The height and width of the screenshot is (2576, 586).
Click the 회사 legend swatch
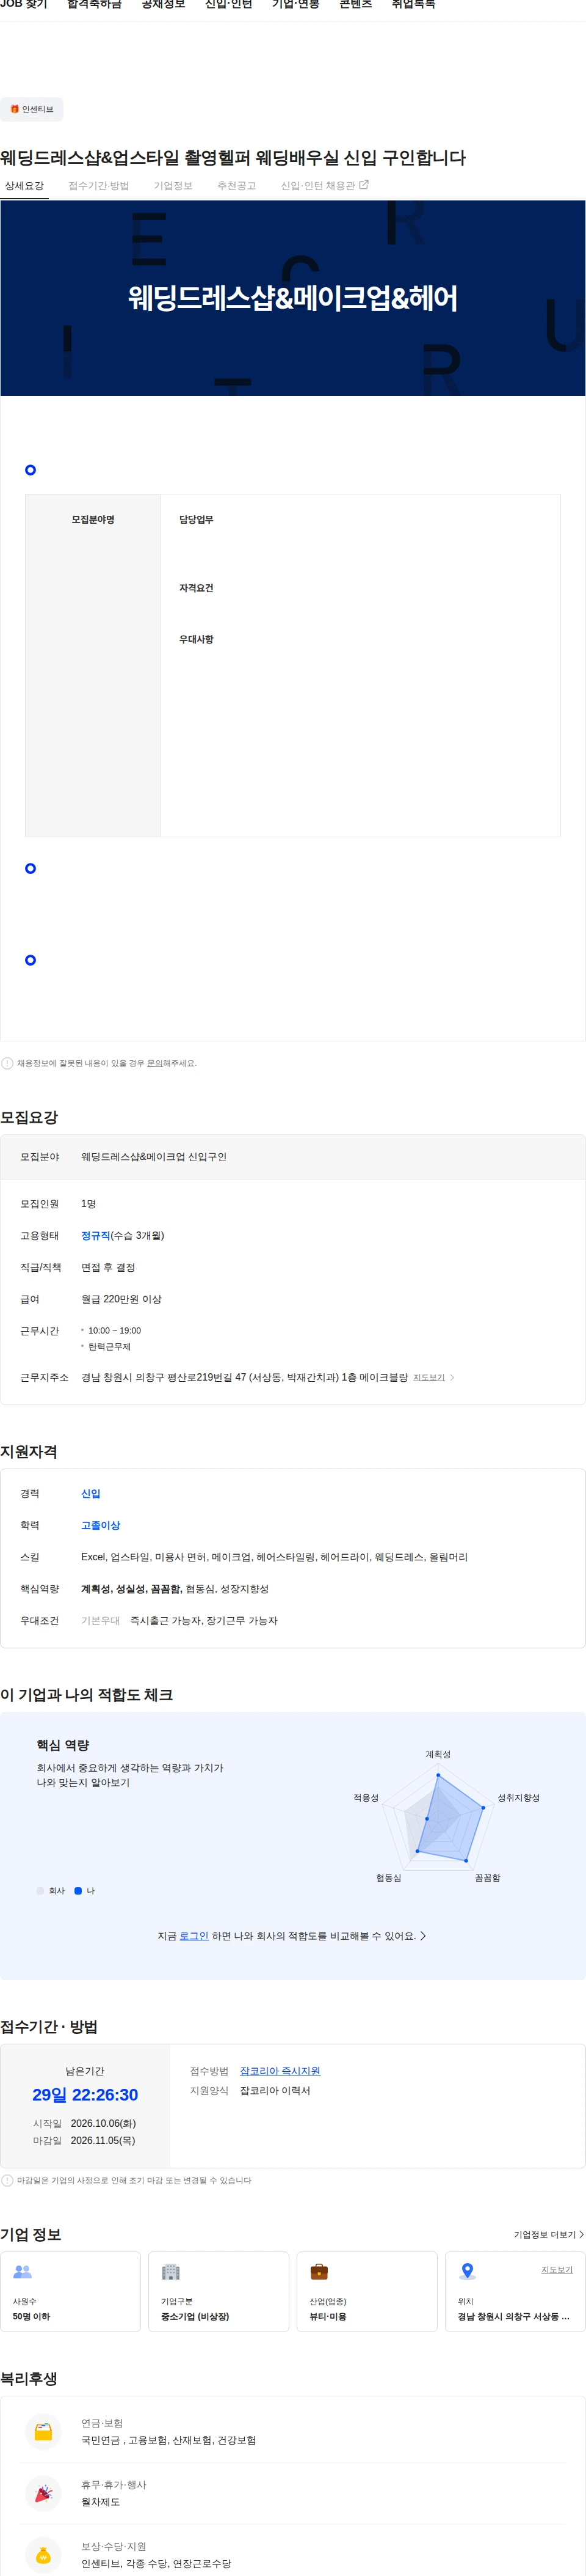(x=40, y=1891)
